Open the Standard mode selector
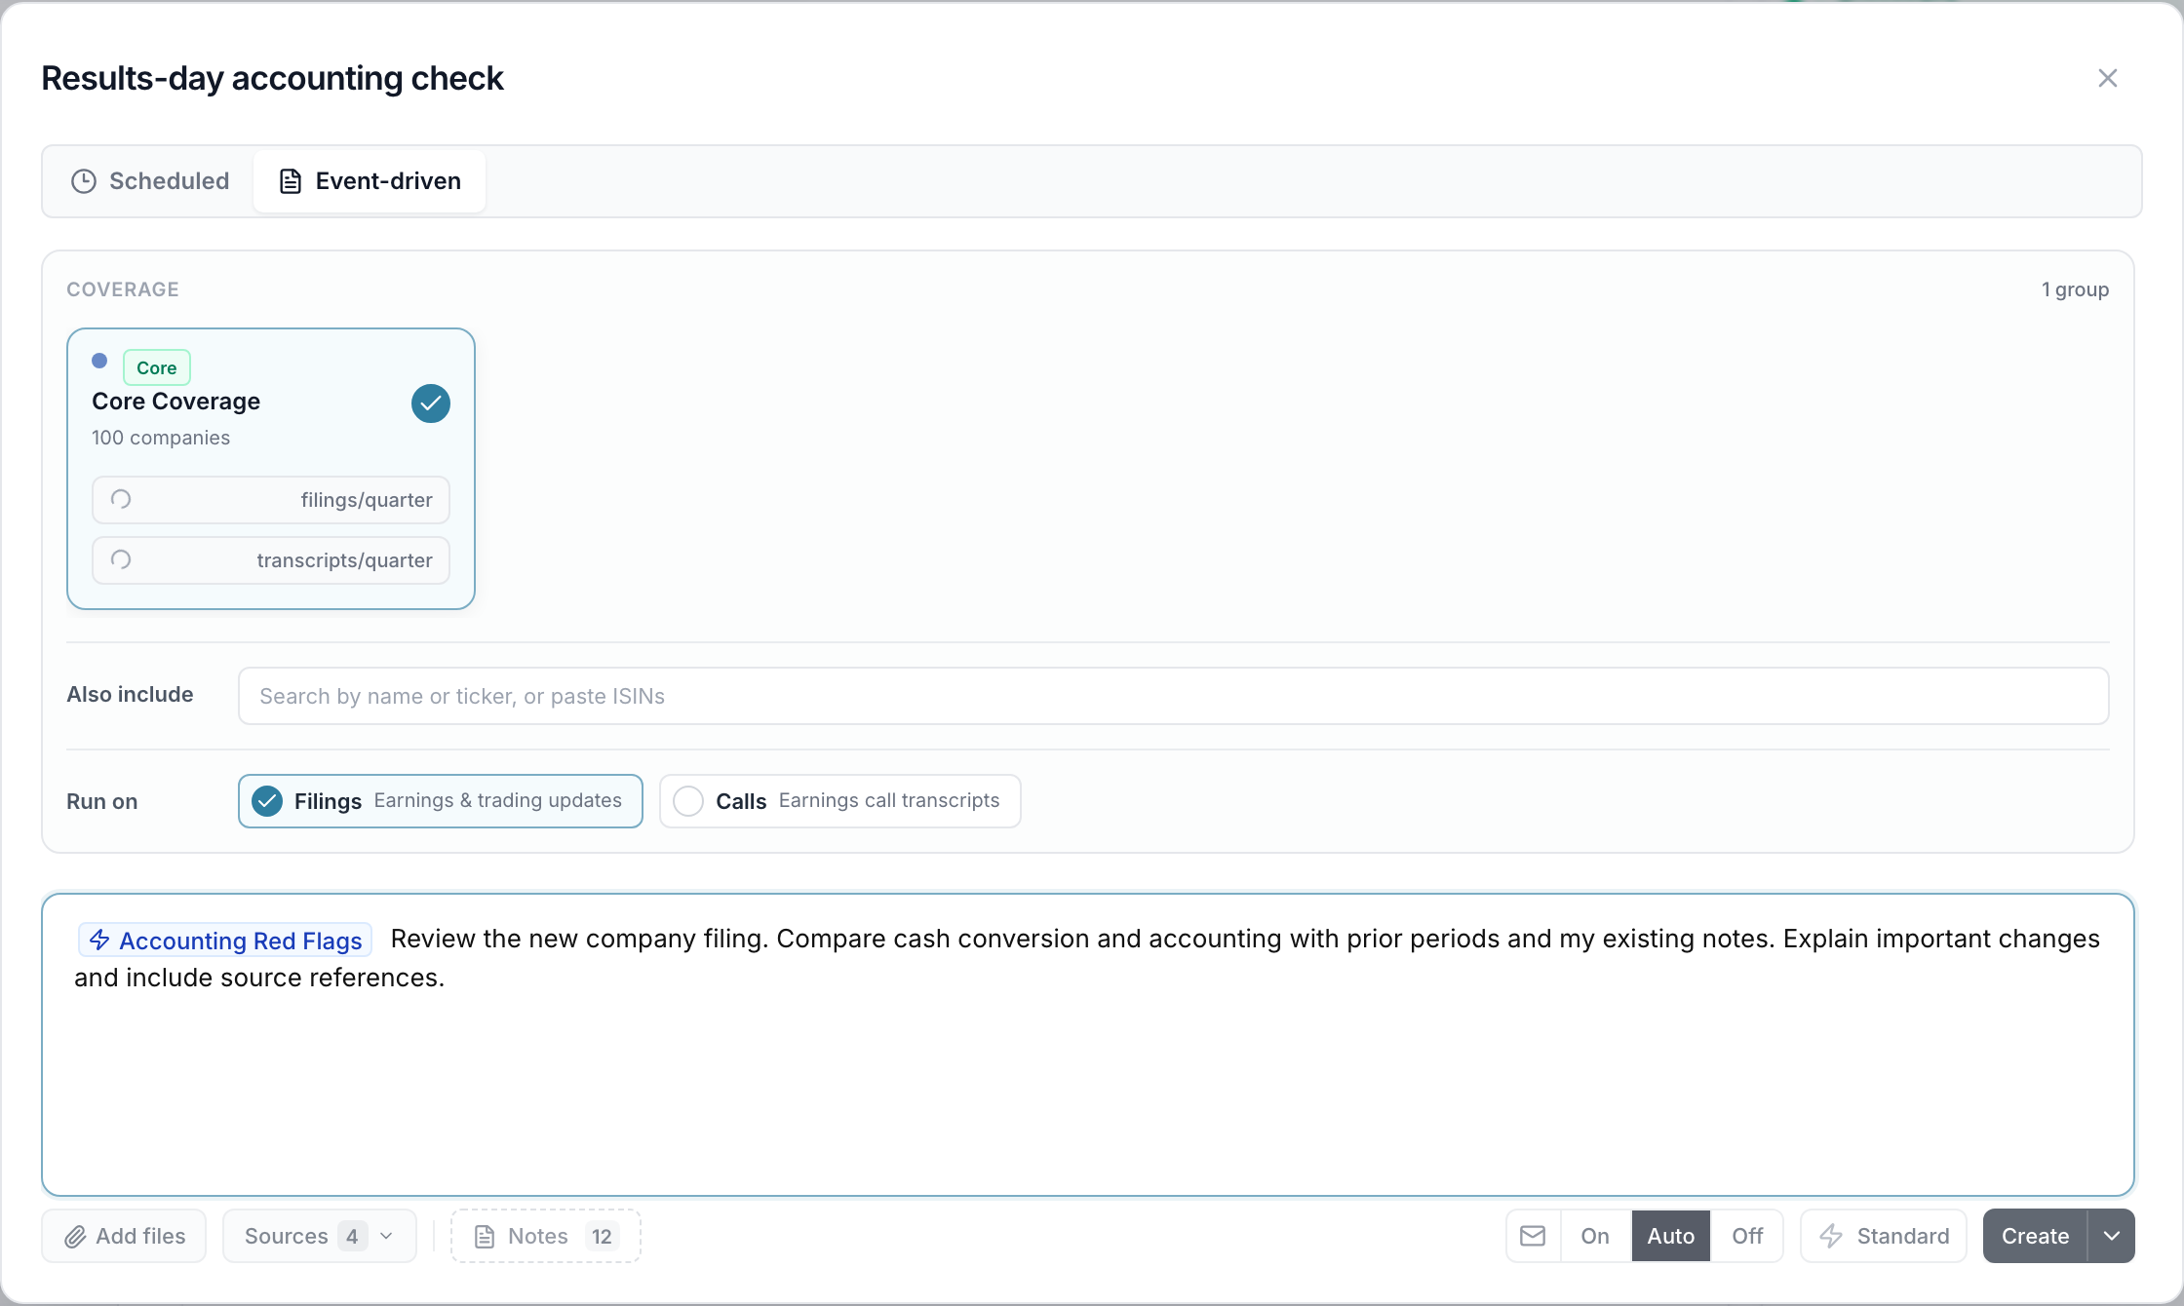Screen dimensions: 2184x1306 tap(1884, 1236)
